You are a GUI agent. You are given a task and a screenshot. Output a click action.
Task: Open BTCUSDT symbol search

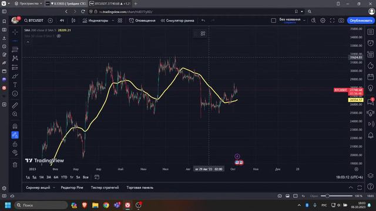[x=34, y=21]
